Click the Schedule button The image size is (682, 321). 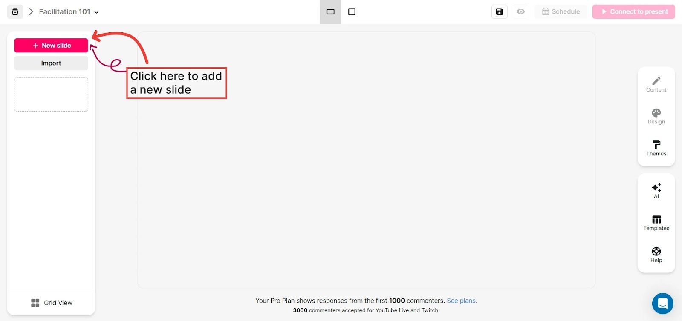(x=561, y=12)
